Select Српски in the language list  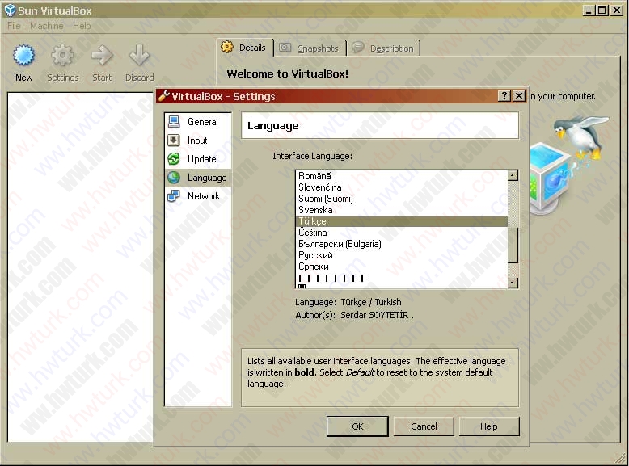tap(402, 267)
